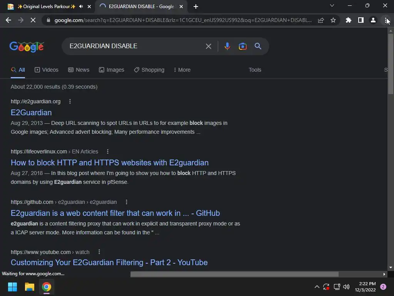Open the taskbar clock and date
The image size is (394, 296).
point(365,287)
